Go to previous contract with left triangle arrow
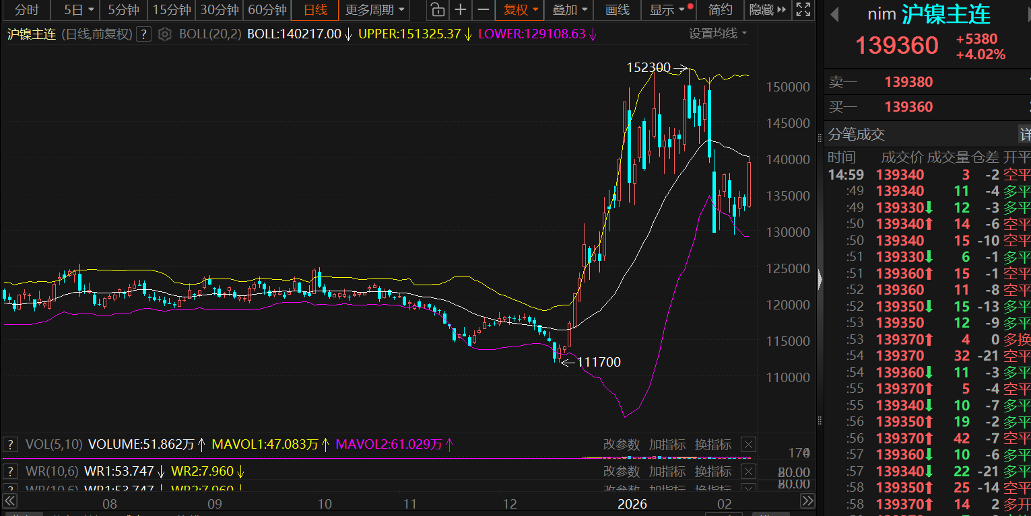This screenshot has height=516, width=1031. click(834, 15)
